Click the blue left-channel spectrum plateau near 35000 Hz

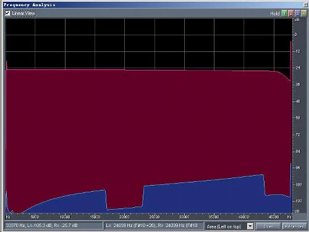(214, 196)
